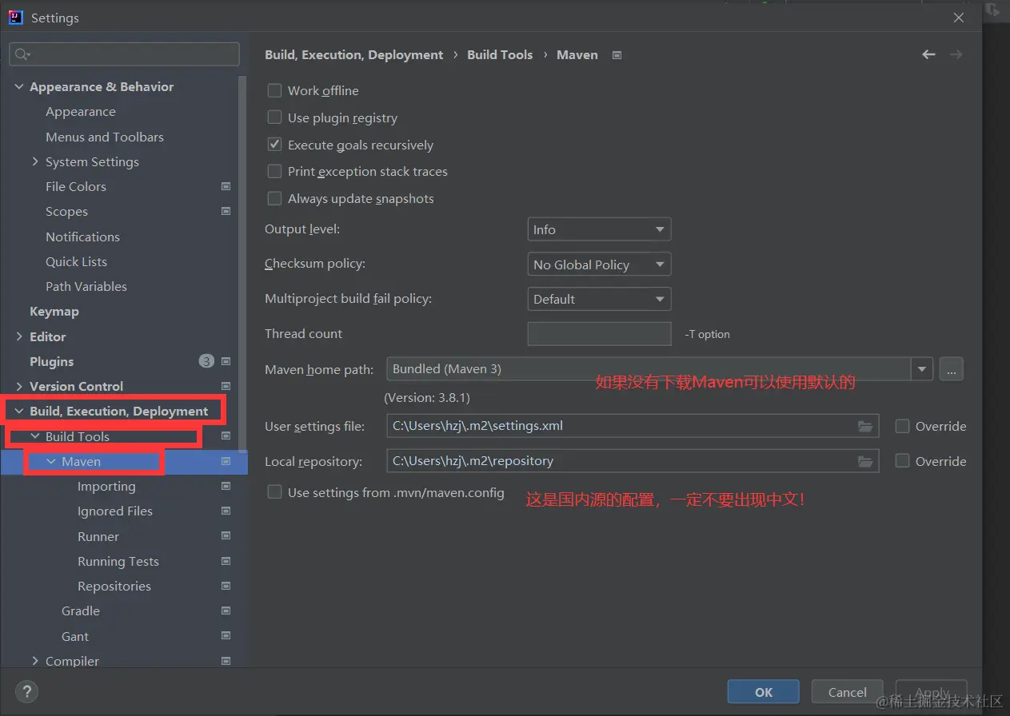Image resolution: width=1010 pixels, height=716 pixels.
Task: Open the Output level dropdown
Action: [x=599, y=229]
